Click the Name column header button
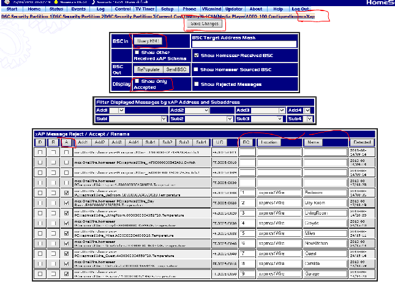The height and width of the screenshot is (284, 395). (314, 142)
